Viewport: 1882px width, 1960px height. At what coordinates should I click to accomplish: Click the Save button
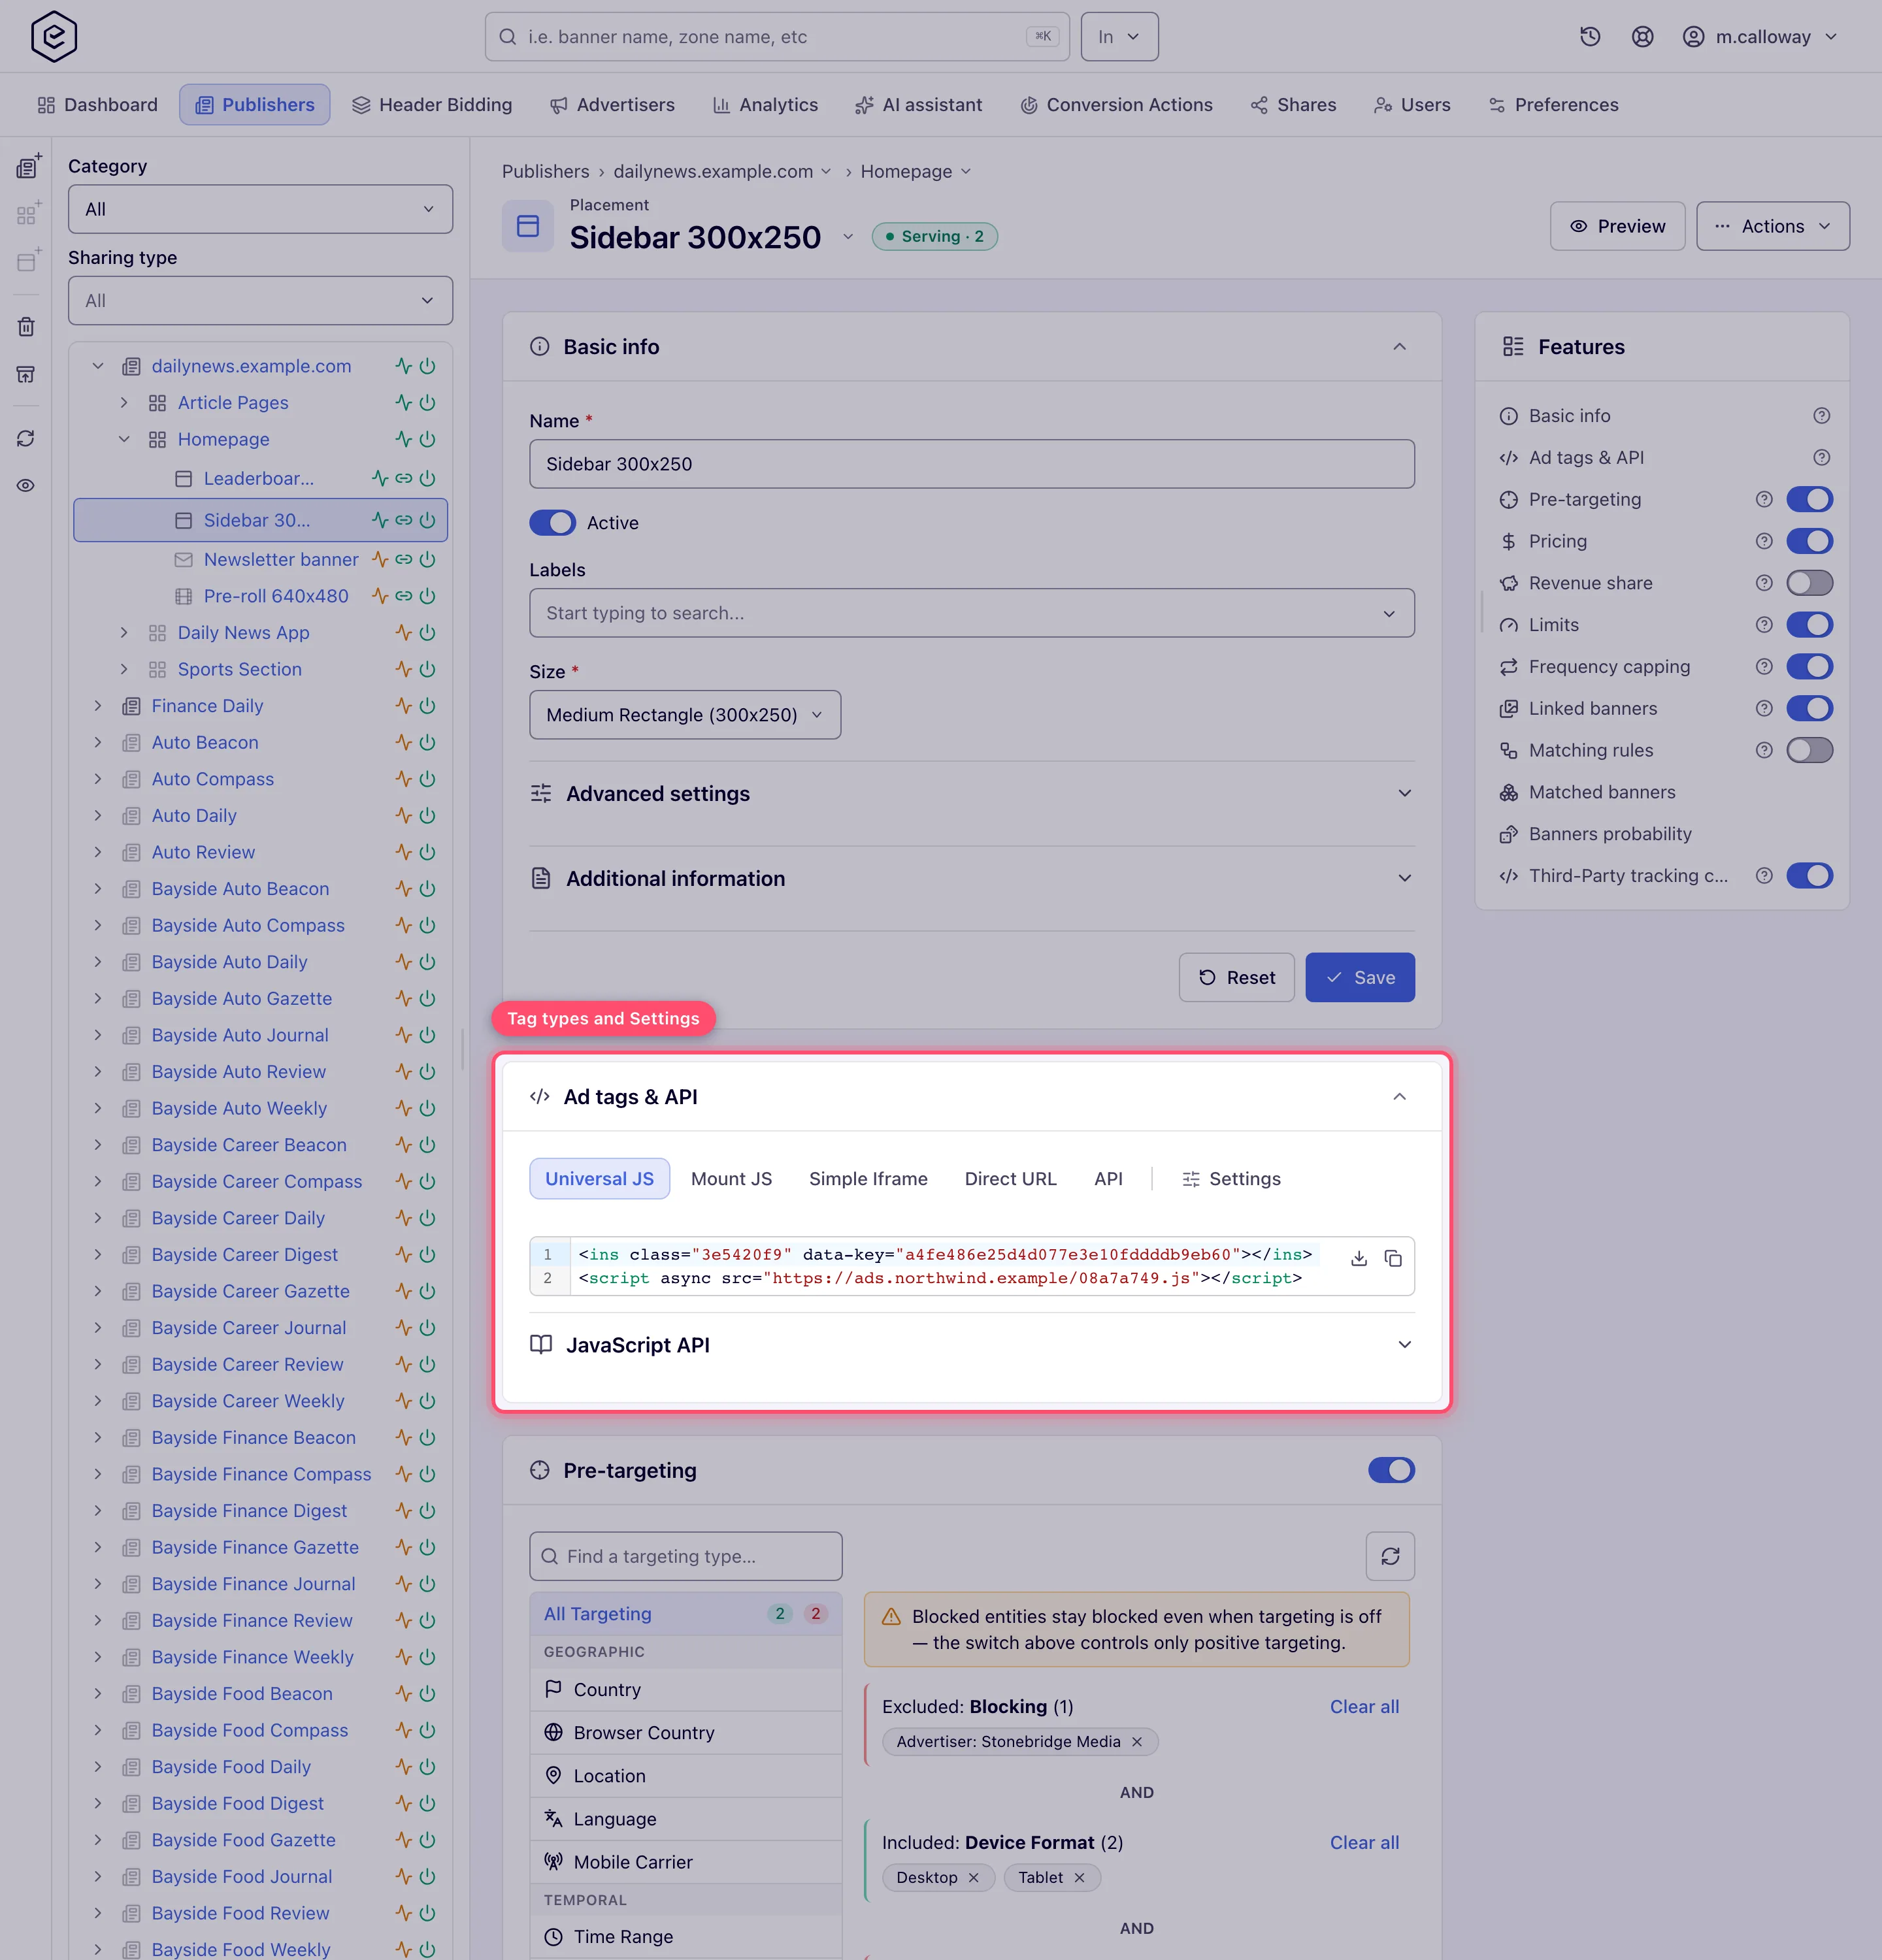pos(1360,977)
